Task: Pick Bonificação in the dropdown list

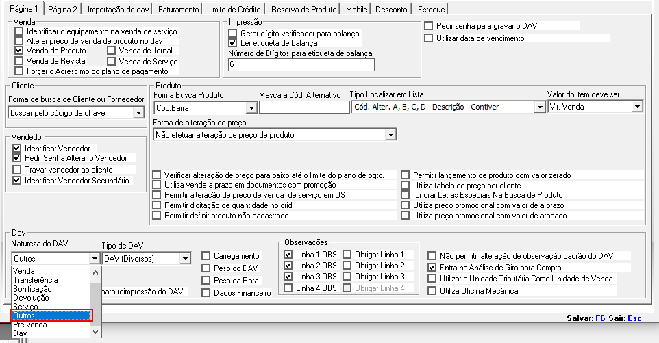Action: coord(51,289)
